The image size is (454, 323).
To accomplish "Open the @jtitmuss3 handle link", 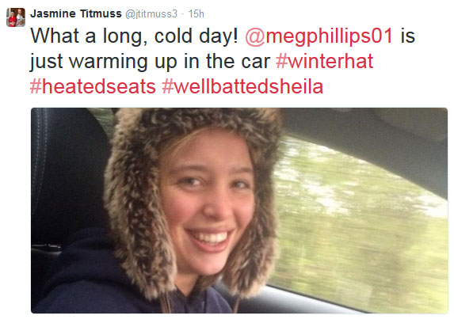I will (151, 14).
